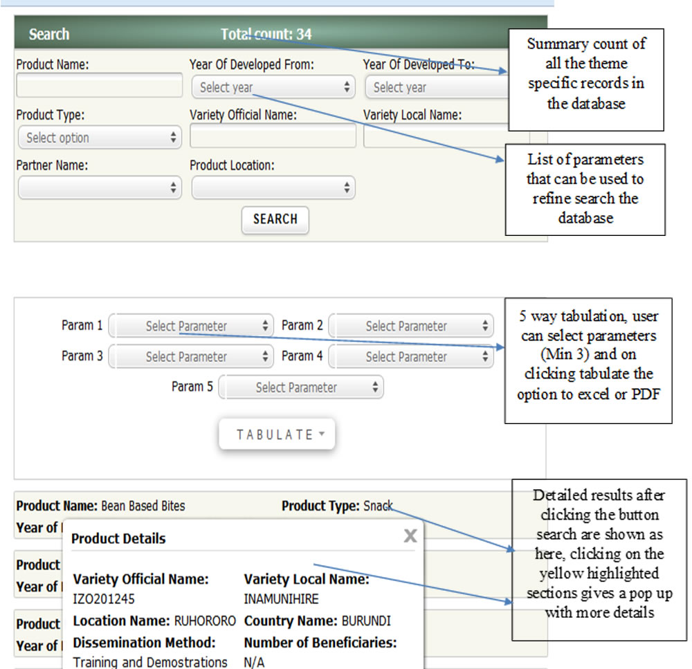
Task: Select a parameter for Param 1
Action: coord(192,326)
